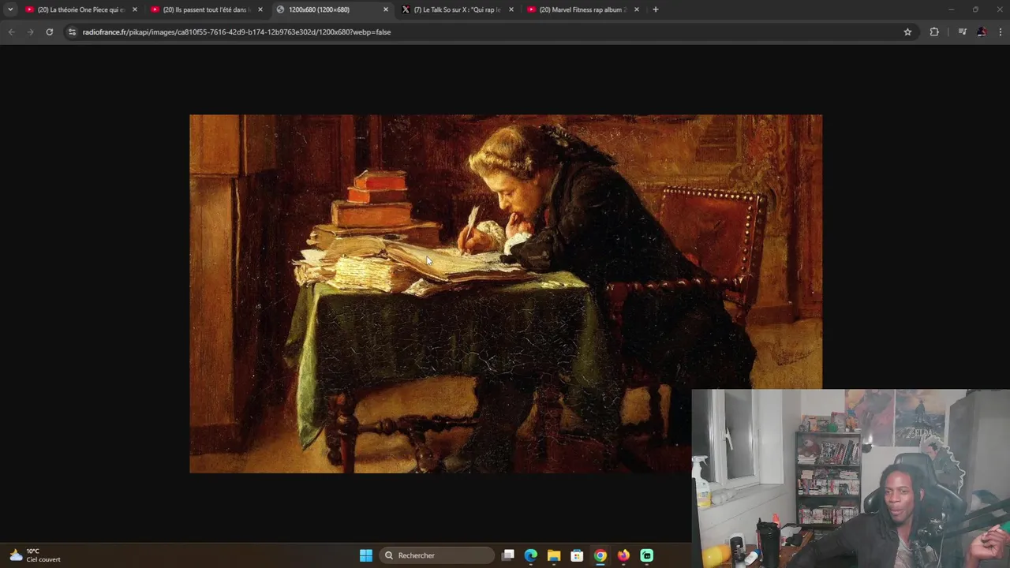1010x568 pixels.
Task: Select Google Chrome in the taskbar
Action: [600, 555]
